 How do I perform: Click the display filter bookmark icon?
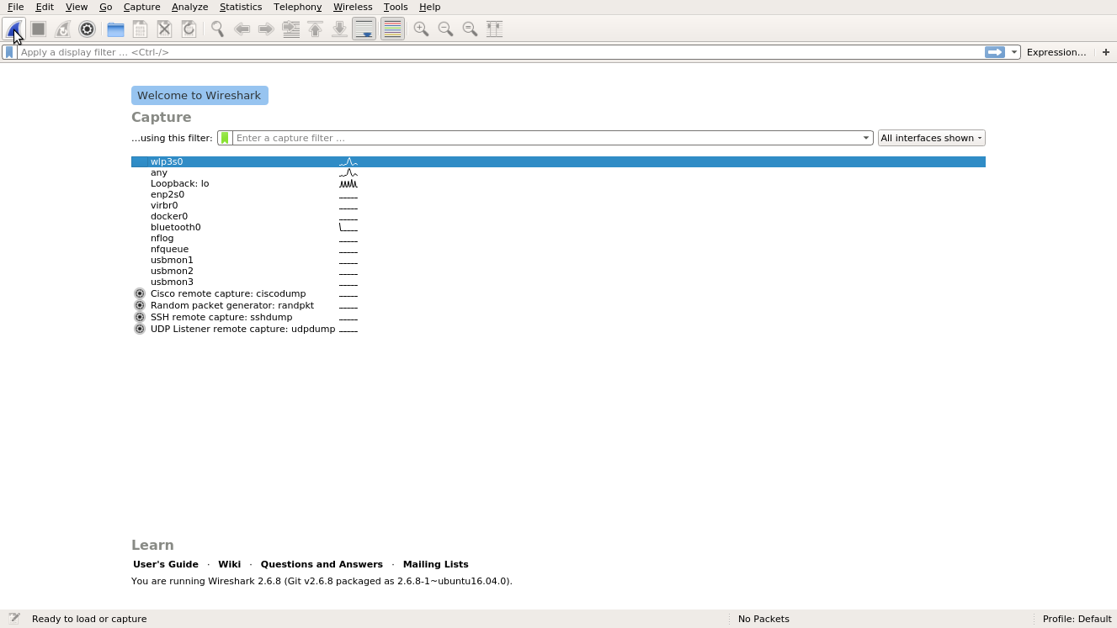pyautogui.click(x=9, y=52)
